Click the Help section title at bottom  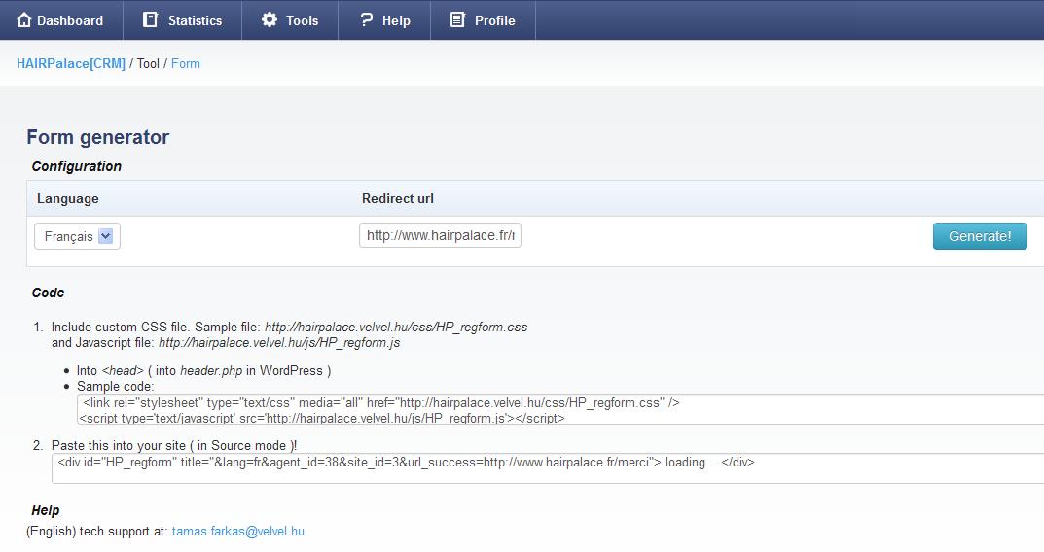tap(46, 511)
